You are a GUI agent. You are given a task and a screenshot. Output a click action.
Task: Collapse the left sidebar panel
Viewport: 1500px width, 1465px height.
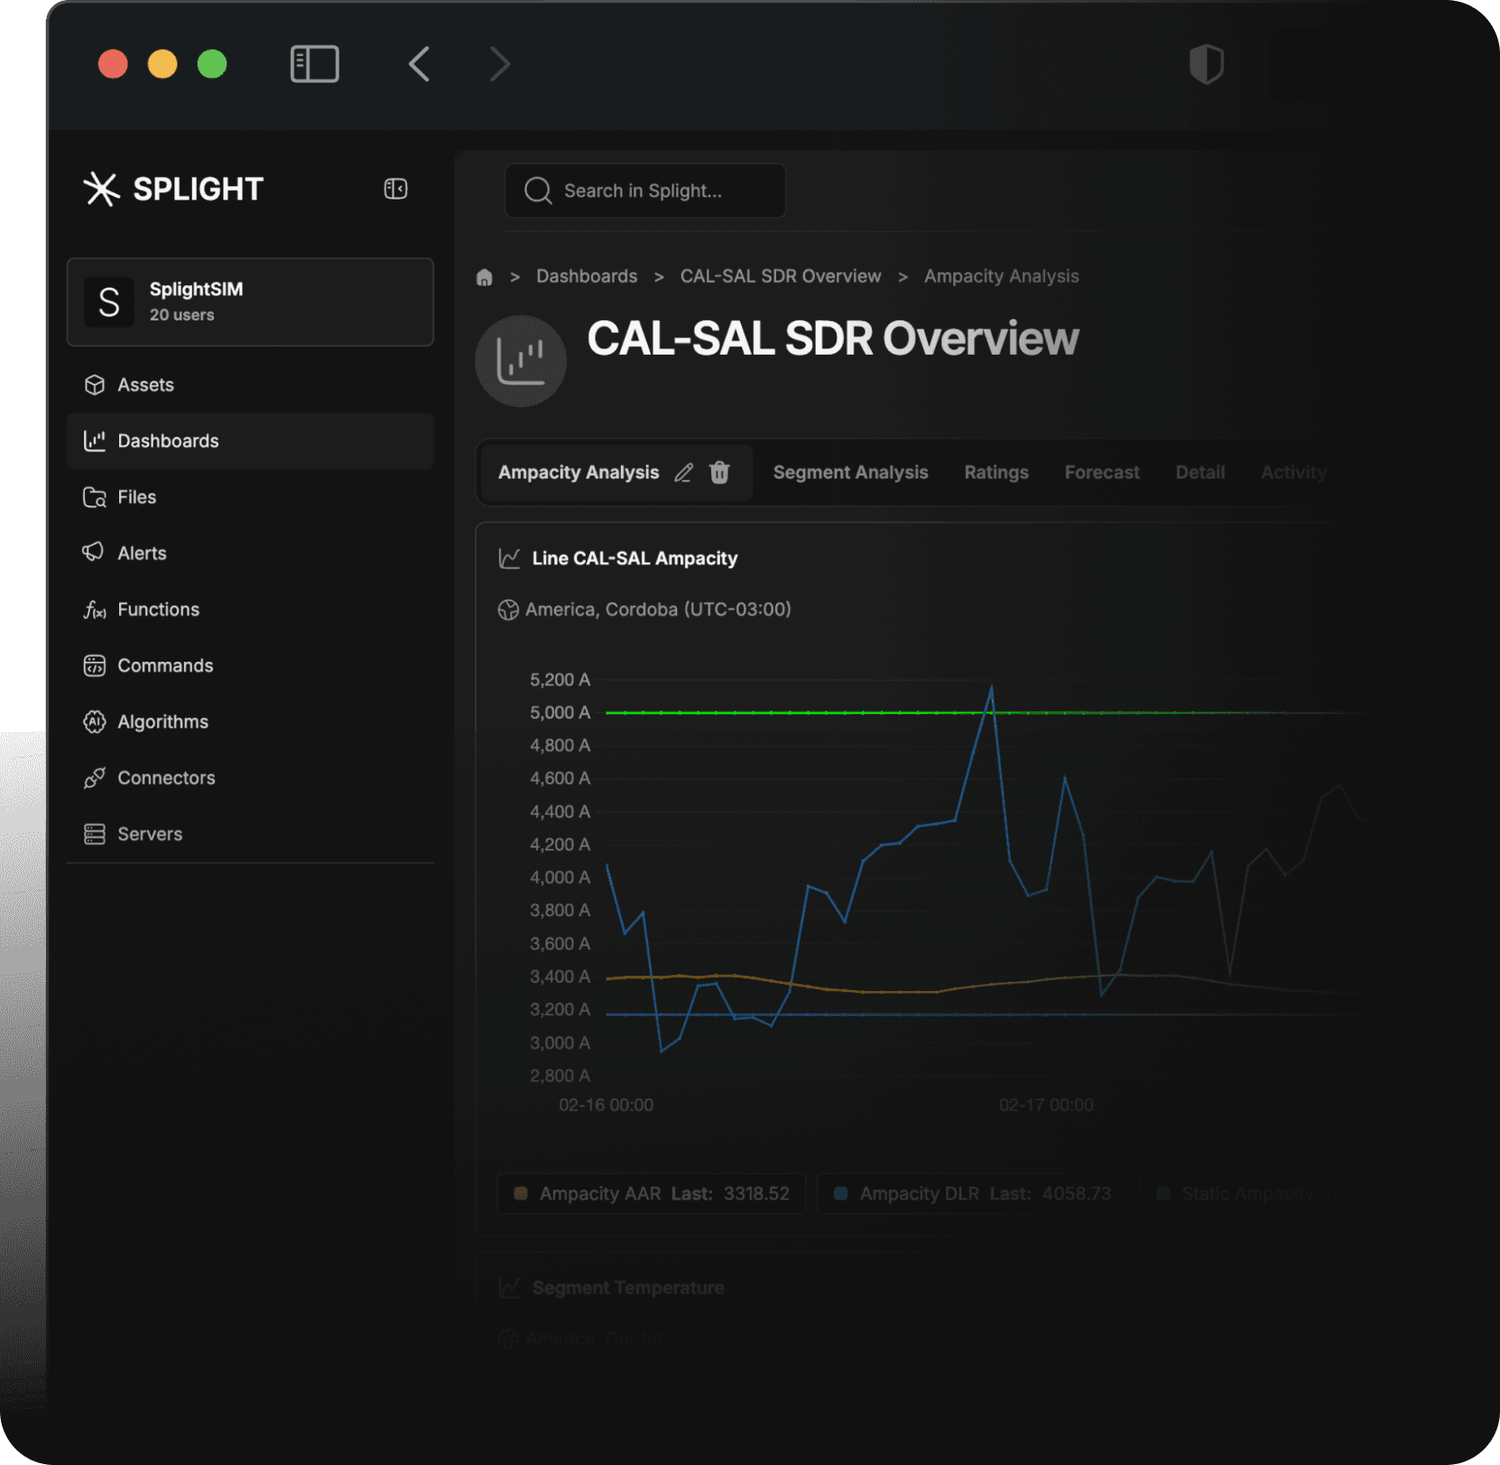click(x=395, y=189)
